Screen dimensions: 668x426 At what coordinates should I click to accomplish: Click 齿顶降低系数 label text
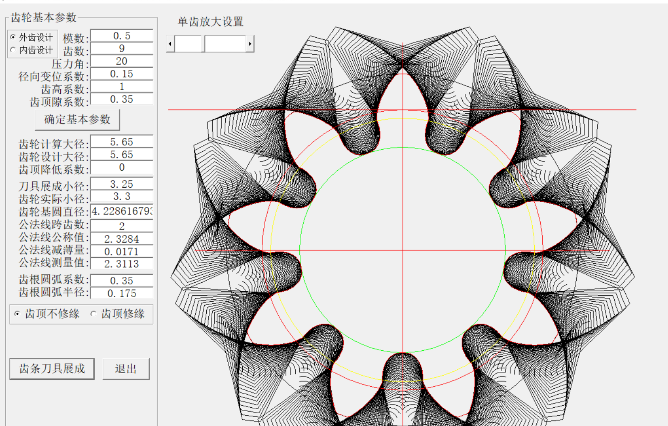(x=54, y=169)
